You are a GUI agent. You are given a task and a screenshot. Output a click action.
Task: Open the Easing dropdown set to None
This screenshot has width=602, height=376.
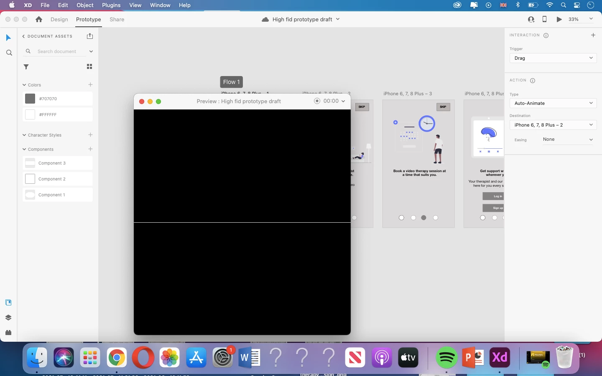click(568, 140)
